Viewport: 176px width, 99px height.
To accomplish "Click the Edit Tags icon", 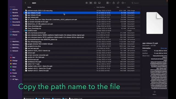I will [118, 3].
